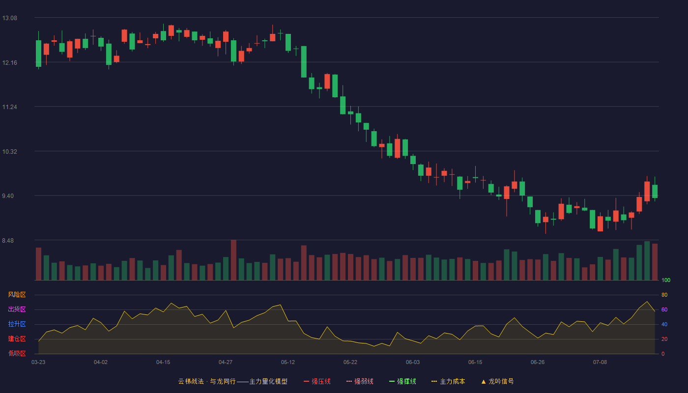Toggle the 强压线 red line legend
Viewport: 688px width, 393px height.
(317, 381)
